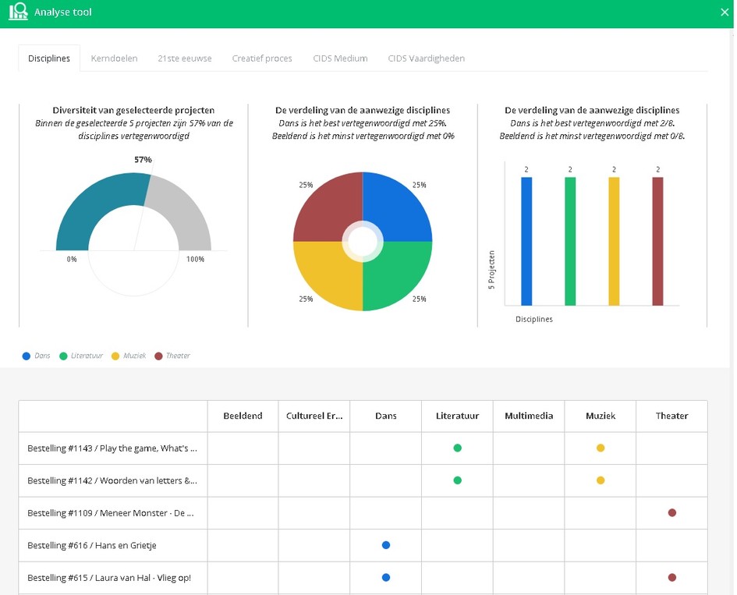
Task: Click the Beeldend column header
Action: pyautogui.click(x=243, y=416)
